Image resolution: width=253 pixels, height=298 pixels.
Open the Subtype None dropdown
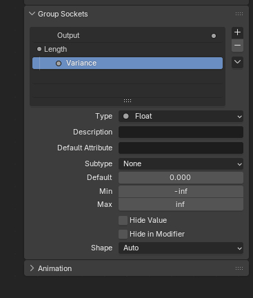coord(181,163)
